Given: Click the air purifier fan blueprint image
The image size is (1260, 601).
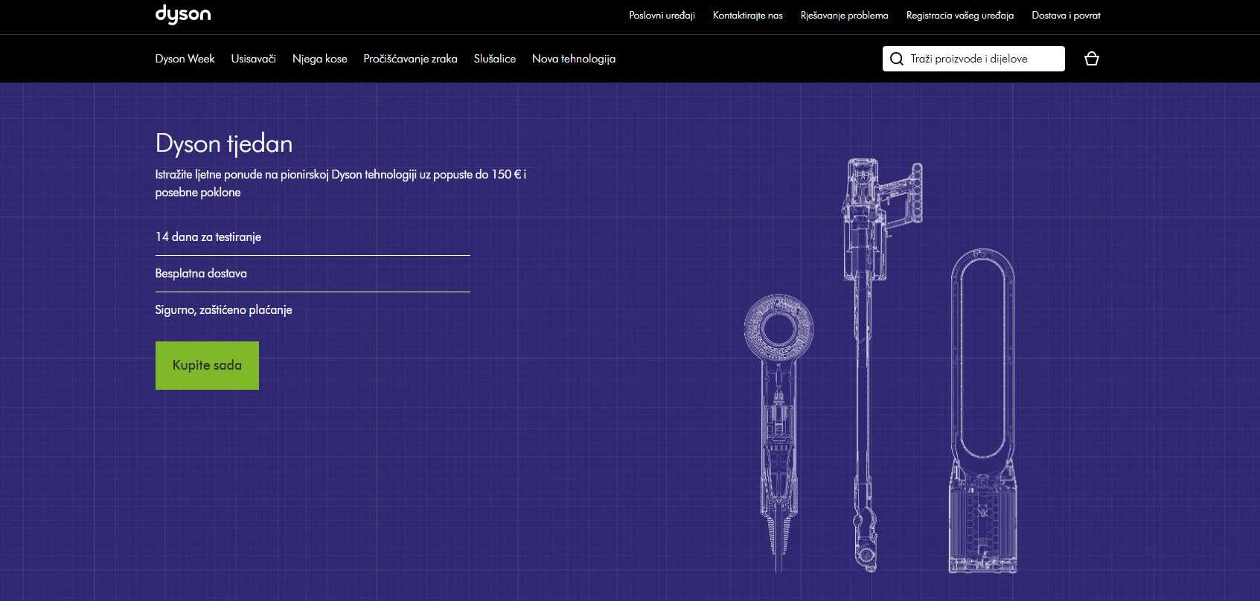Looking at the screenshot, I should point(982,411).
